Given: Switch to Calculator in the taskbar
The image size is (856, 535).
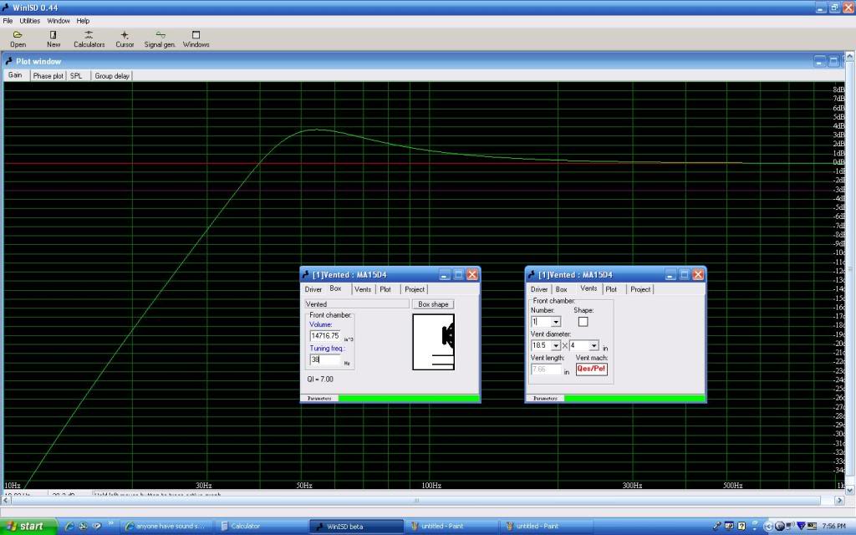Looking at the screenshot, I should tap(261, 527).
